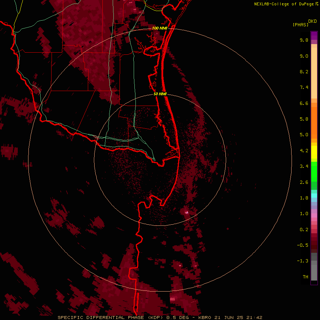This screenshot has height=320, width=320.
Task: Click the 0.5 DEG elevation angle text
Action: [178, 318]
